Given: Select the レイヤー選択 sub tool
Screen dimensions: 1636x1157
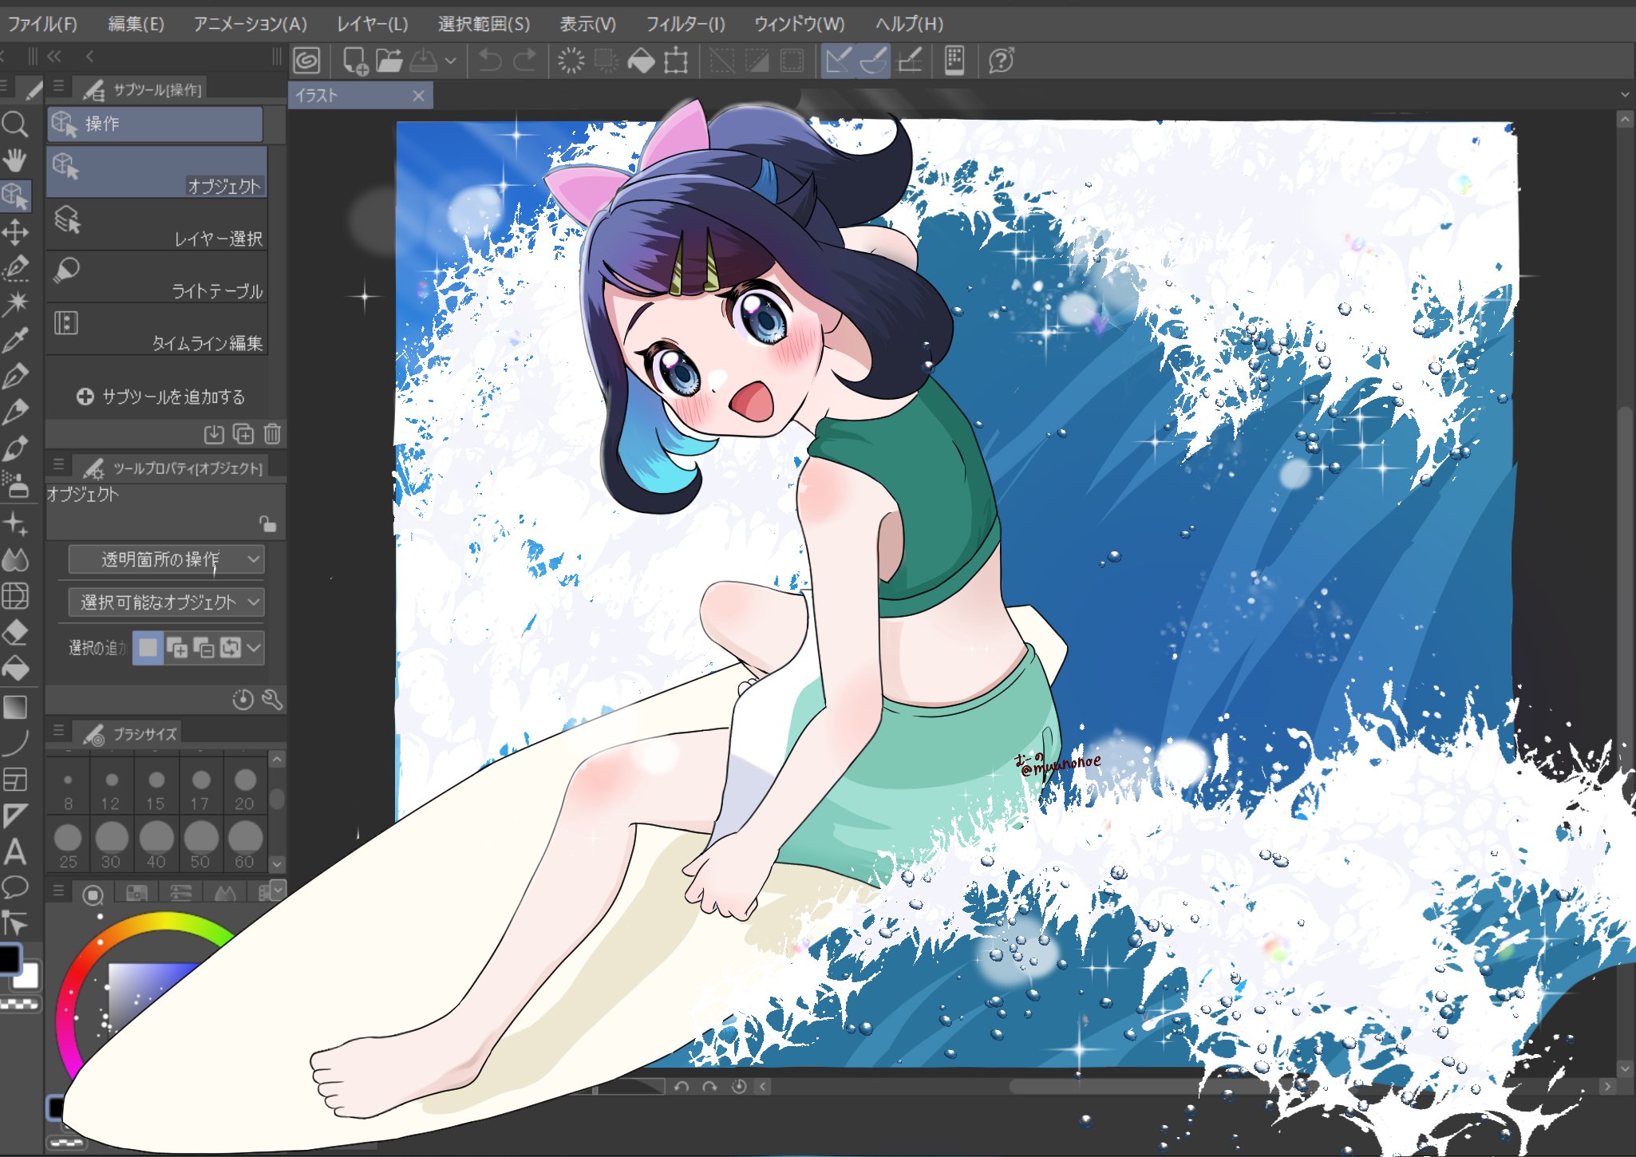Looking at the screenshot, I should coord(156,227).
